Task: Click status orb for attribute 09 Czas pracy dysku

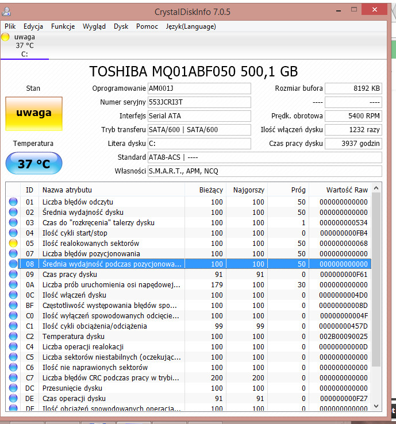Action: pyautogui.click(x=13, y=274)
